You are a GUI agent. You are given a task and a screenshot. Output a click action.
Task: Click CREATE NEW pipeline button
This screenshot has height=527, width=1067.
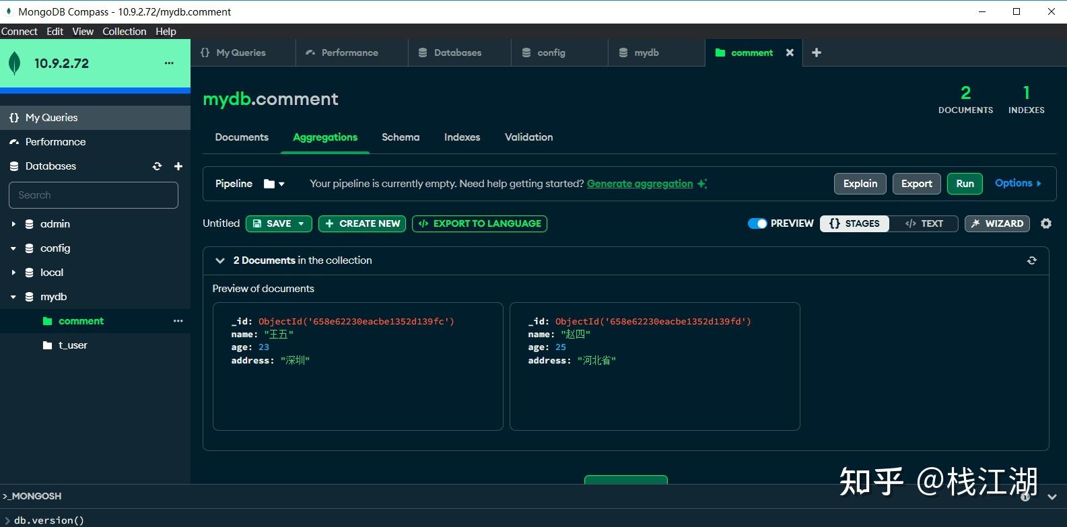click(362, 223)
